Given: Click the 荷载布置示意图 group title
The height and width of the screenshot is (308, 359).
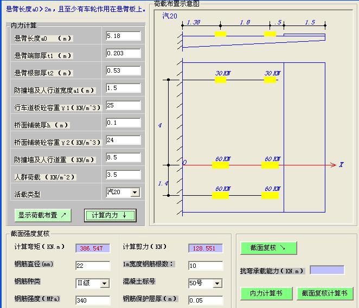Looking at the screenshot, I should click(177, 4).
